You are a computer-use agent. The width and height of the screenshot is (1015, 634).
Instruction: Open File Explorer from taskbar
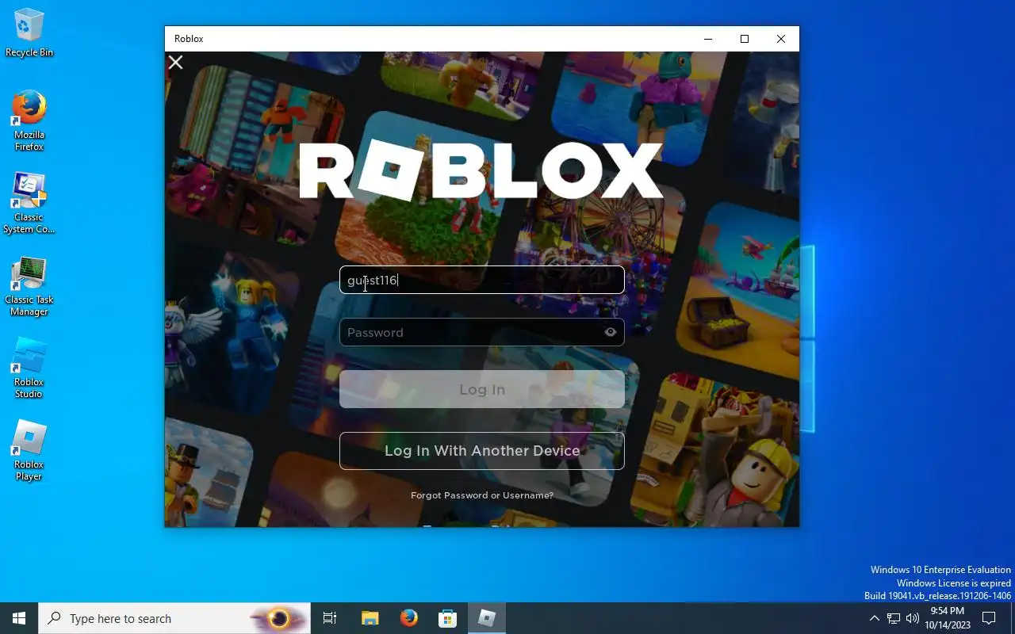click(370, 618)
